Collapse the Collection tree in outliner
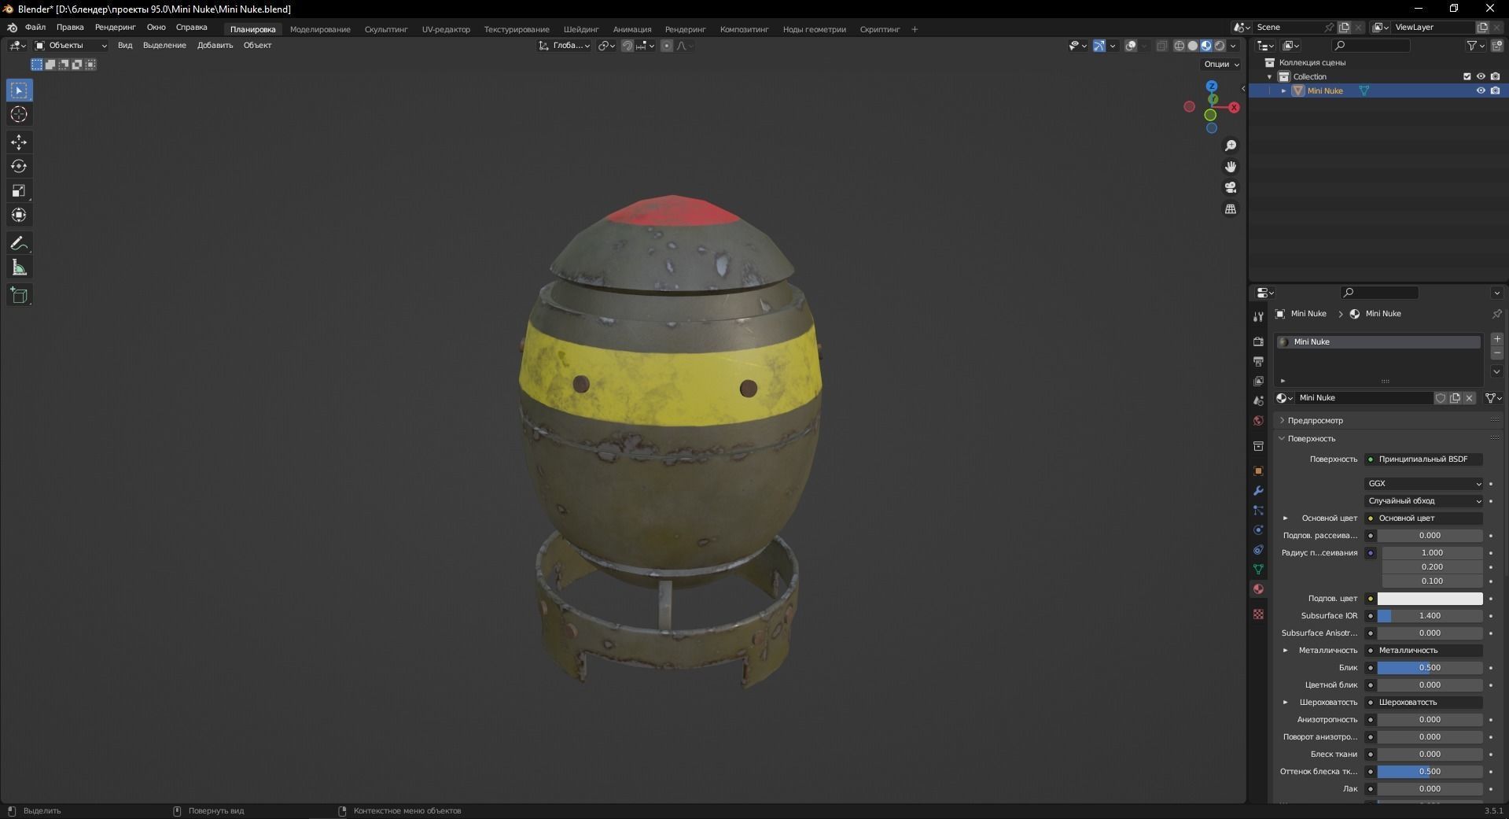The image size is (1509, 819). coord(1270,77)
